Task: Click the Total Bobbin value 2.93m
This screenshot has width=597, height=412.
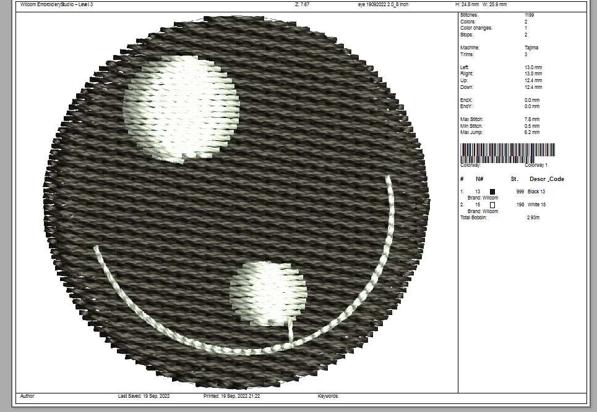Action: tap(533, 218)
